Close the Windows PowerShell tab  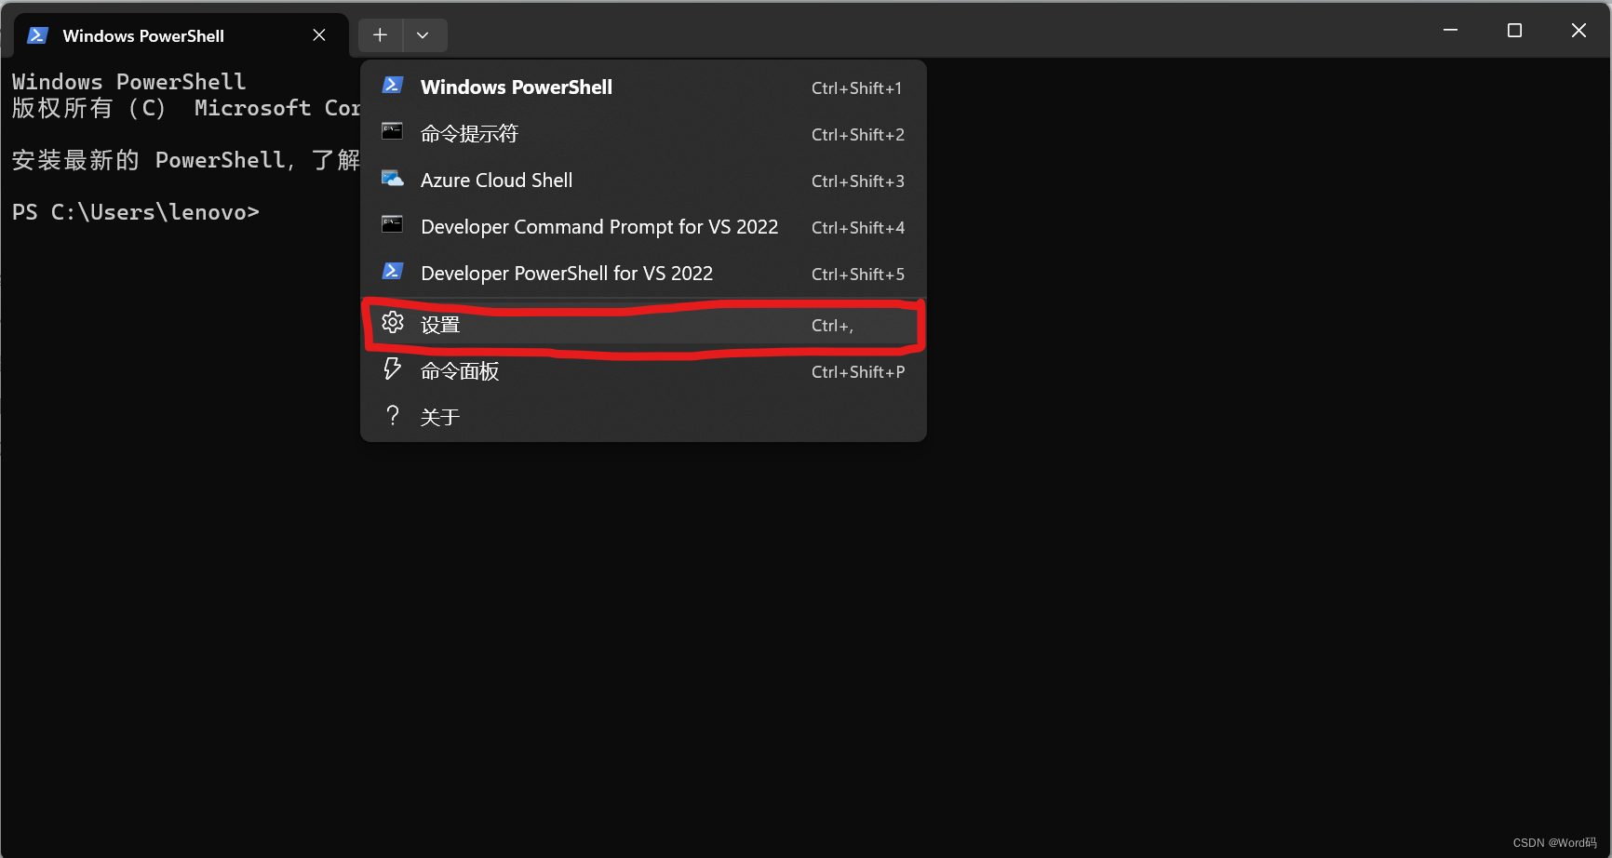[319, 35]
